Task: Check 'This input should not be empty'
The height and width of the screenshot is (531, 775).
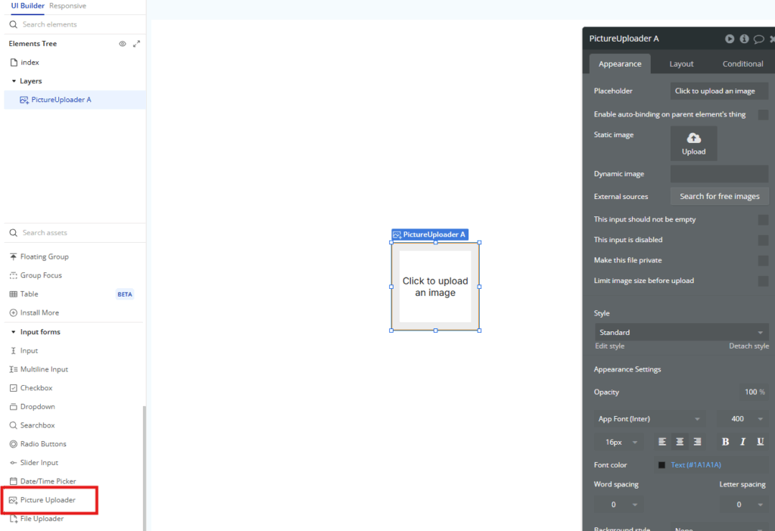Action: point(763,220)
